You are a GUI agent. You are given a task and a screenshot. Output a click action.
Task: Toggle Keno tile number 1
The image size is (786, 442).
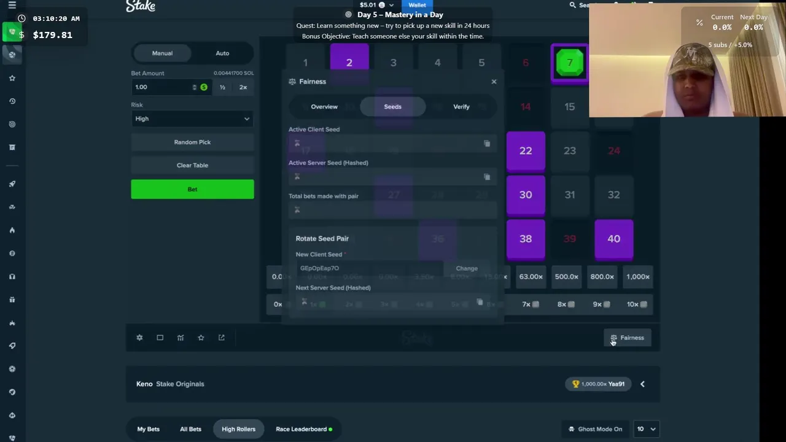(305, 63)
